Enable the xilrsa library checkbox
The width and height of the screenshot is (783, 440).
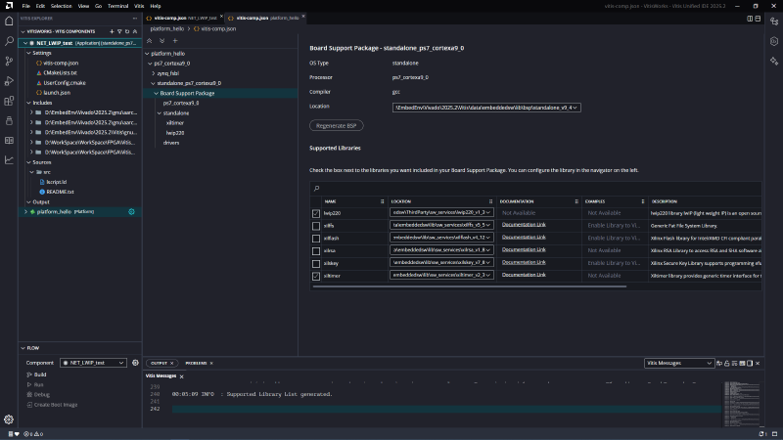click(316, 251)
